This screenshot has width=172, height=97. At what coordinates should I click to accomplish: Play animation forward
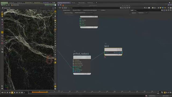pos(15,93)
